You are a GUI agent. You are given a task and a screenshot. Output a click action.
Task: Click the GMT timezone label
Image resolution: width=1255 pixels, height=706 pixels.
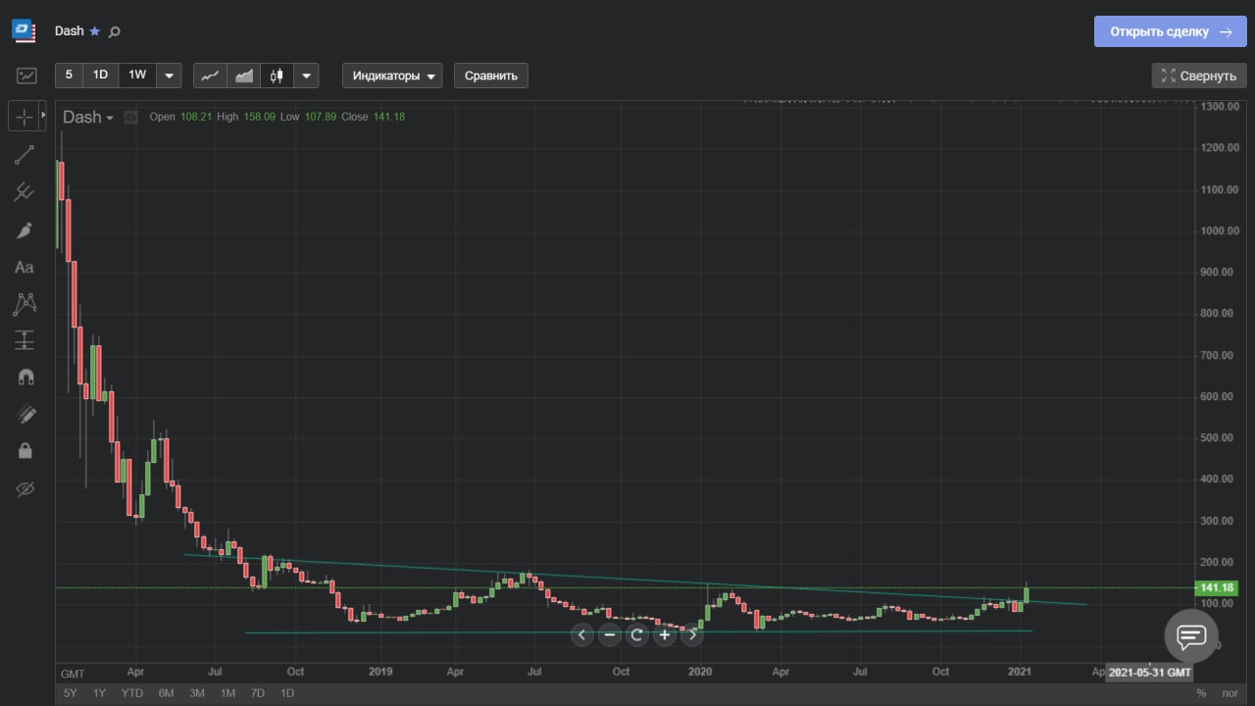(73, 674)
